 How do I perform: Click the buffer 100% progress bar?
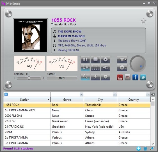(x=62, y=78)
